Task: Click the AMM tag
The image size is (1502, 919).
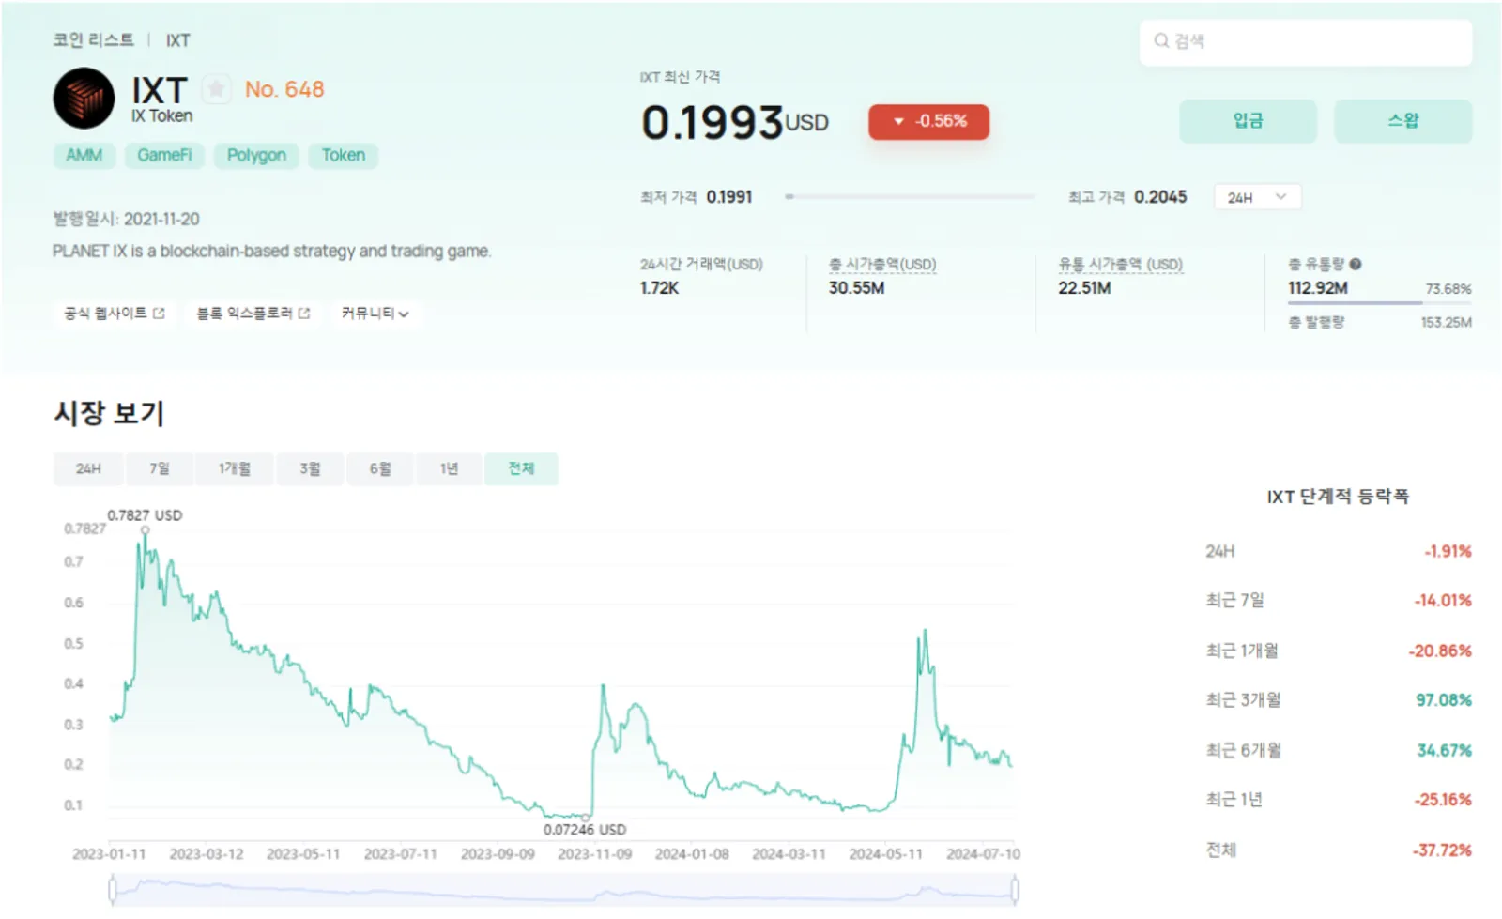Action: [84, 155]
